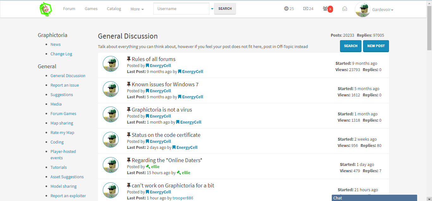
Task: Open the Catalog nav item
Action: pos(114,9)
